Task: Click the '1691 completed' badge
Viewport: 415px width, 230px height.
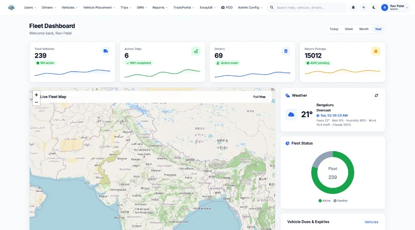Action: click(139, 63)
